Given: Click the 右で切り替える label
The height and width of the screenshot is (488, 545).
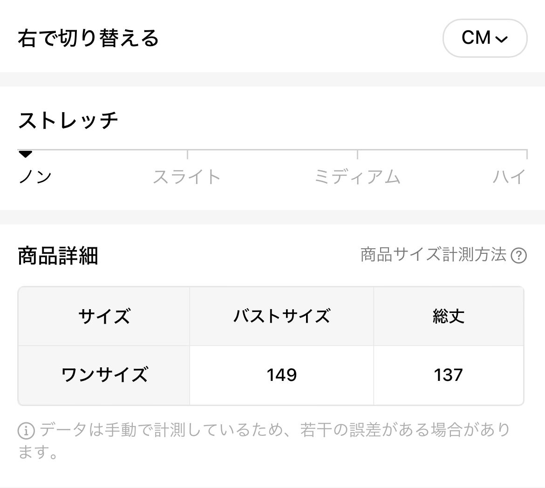Looking at the screenshot, I should pos(89,38).
